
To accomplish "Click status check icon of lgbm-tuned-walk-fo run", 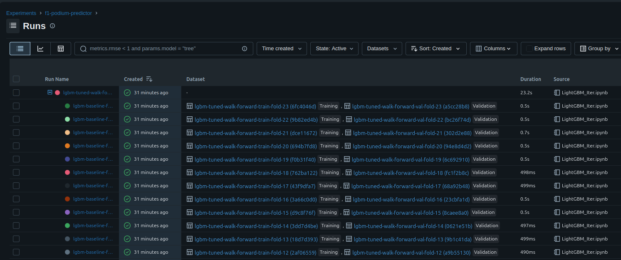I will pos(127,93).
